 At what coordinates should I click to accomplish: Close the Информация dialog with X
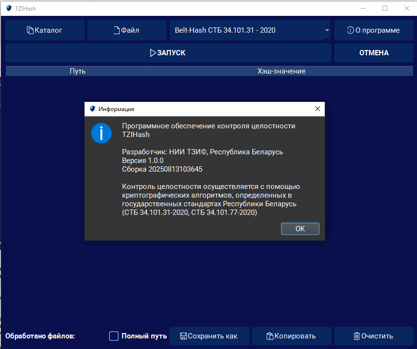click(x=317, y=109)
